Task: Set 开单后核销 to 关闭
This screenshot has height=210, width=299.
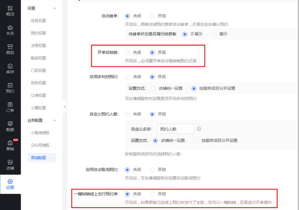Action: (127, 52)
